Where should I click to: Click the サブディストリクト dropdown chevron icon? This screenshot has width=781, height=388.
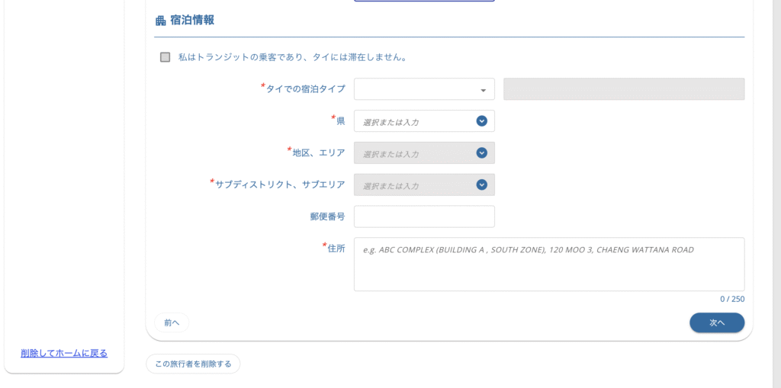click(481, 184)
